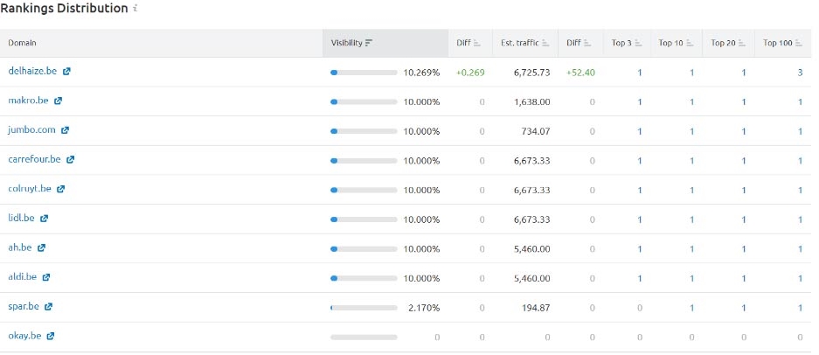Viewport: 819px width, 355px height.
Task: Click sort icon in Est. traffic header
Action: pyautogui.click(x=545, y=43)
